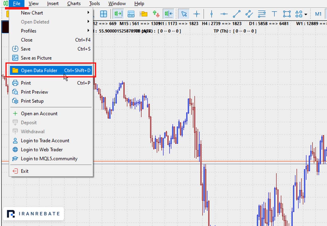Select the trendline drawing tool
The image size is (327, 226).
pyautogui.click(x=236, y=14)
